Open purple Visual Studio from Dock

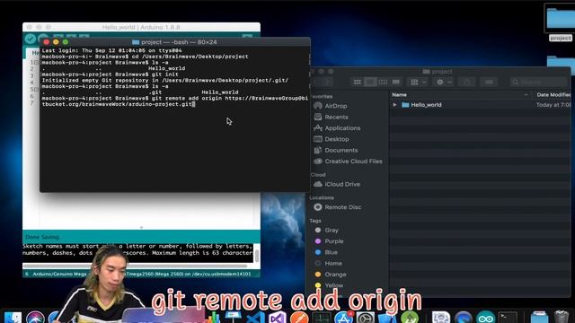(x=278, y=317)
